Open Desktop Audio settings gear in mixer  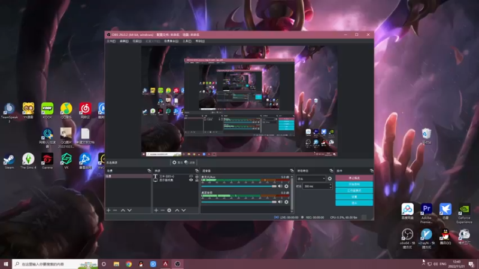286,202
